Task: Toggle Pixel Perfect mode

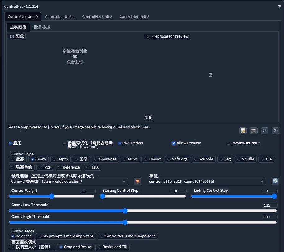Action: pos(119,143)
